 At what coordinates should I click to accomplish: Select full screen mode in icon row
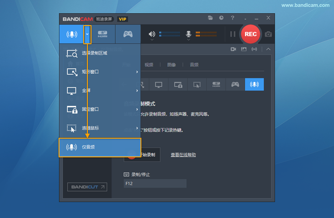click(x=158, y=84)
